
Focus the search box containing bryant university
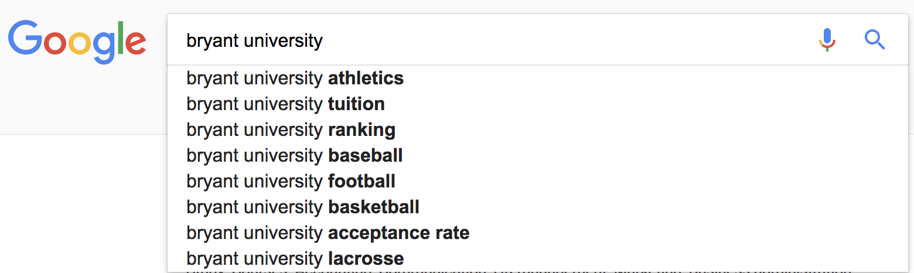pyautogui.click(x=492, y=40)
